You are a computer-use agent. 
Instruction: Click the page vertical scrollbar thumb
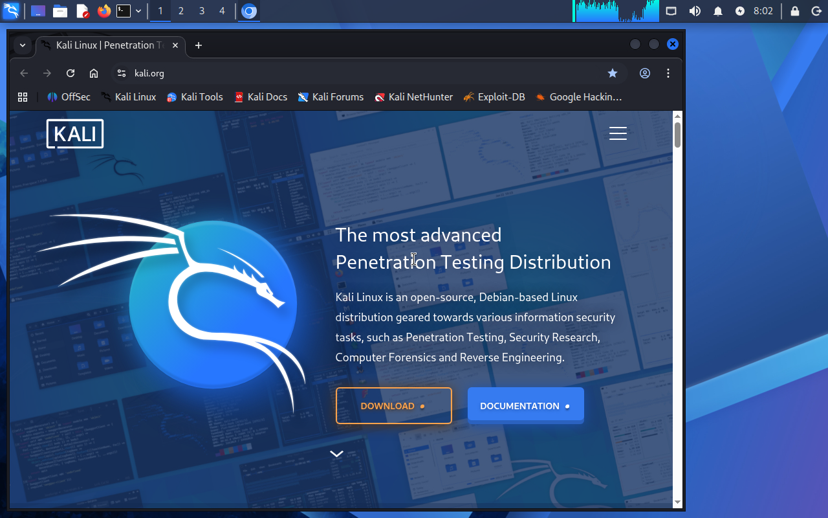677,134
